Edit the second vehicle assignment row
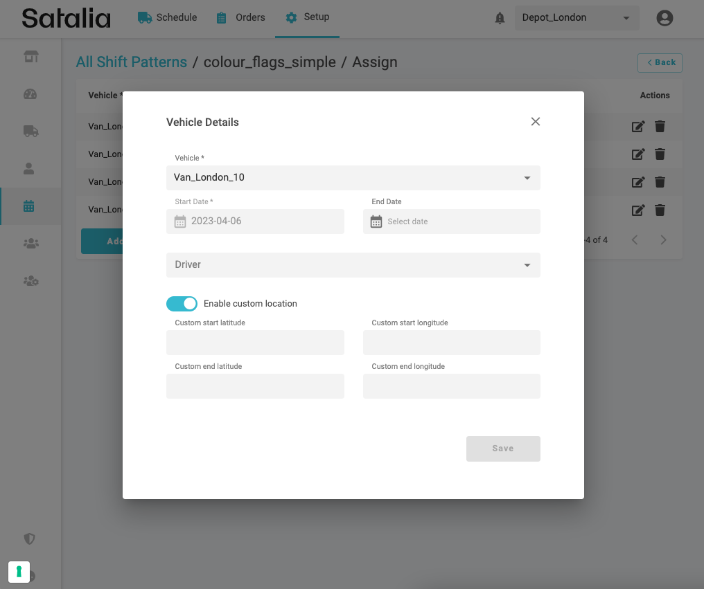 point(638,154)
